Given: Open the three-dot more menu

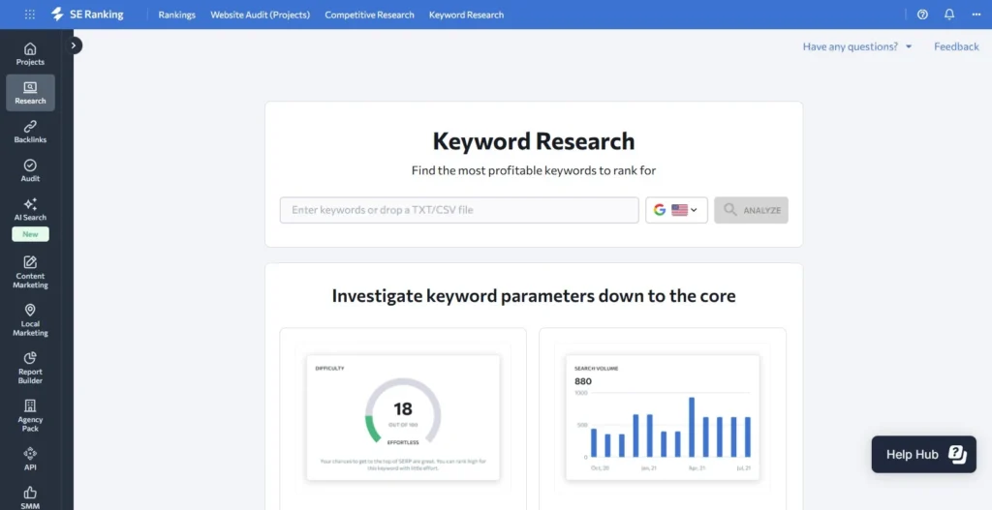Looking at the screenshot, I should pyautogui.click(x=976, y=15).
